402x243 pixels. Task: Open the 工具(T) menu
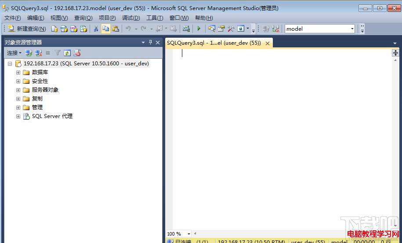[x=155, y=18]
